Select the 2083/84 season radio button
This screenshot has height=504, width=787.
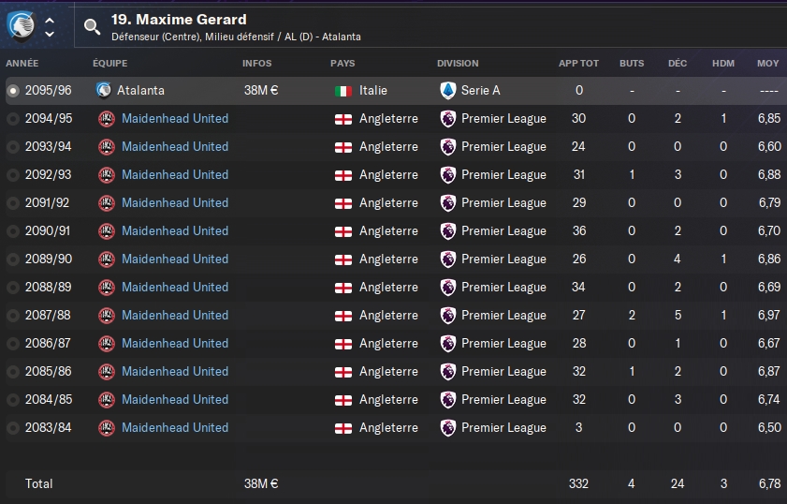(13, 428)
